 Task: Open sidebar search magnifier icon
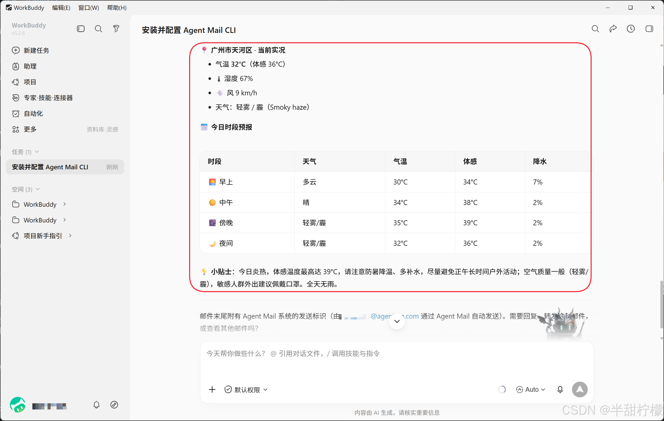click(x=98, y=29)
